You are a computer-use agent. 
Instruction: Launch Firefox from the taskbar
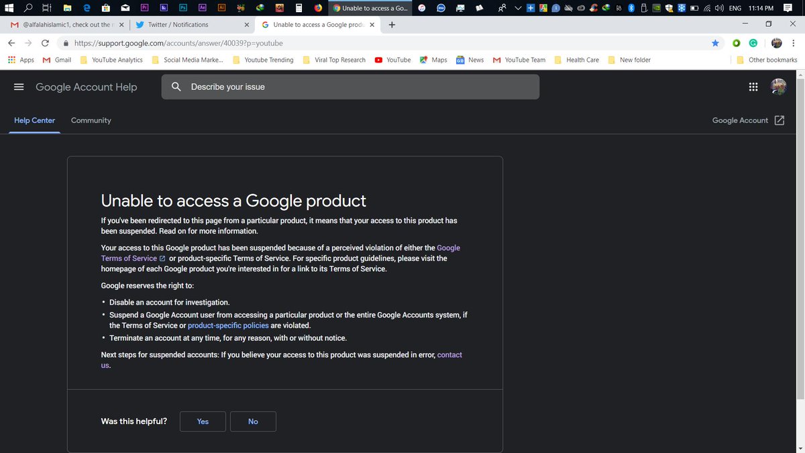(319, 8)
